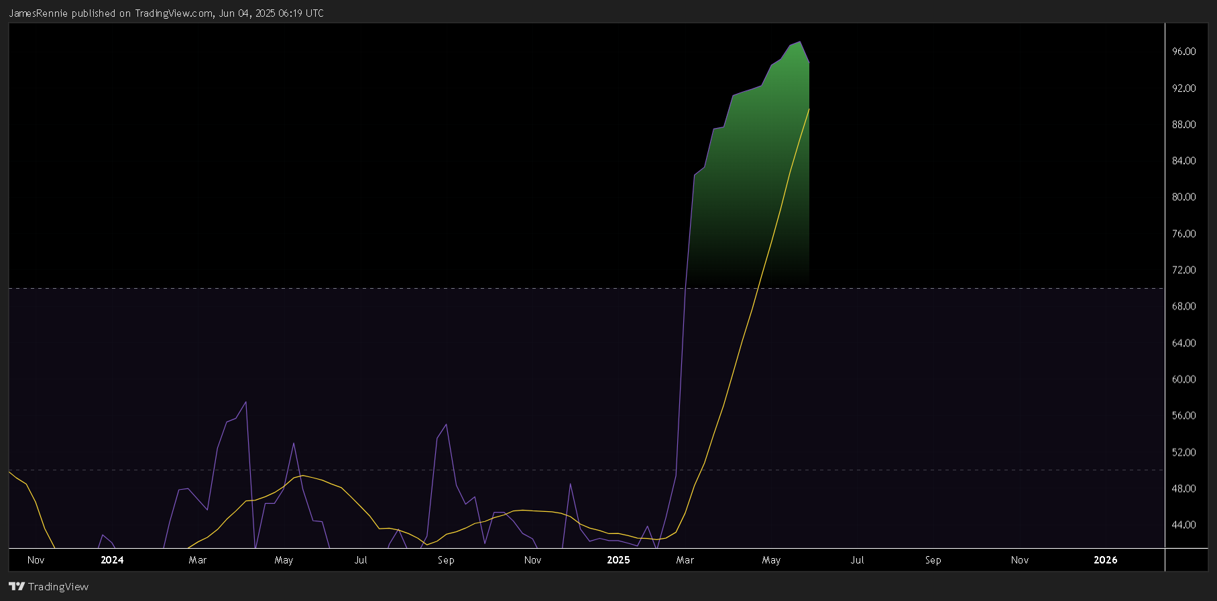Click the 80.00 price axis label
This screenshot has width=1217, height=601.
coord(1183,196)
